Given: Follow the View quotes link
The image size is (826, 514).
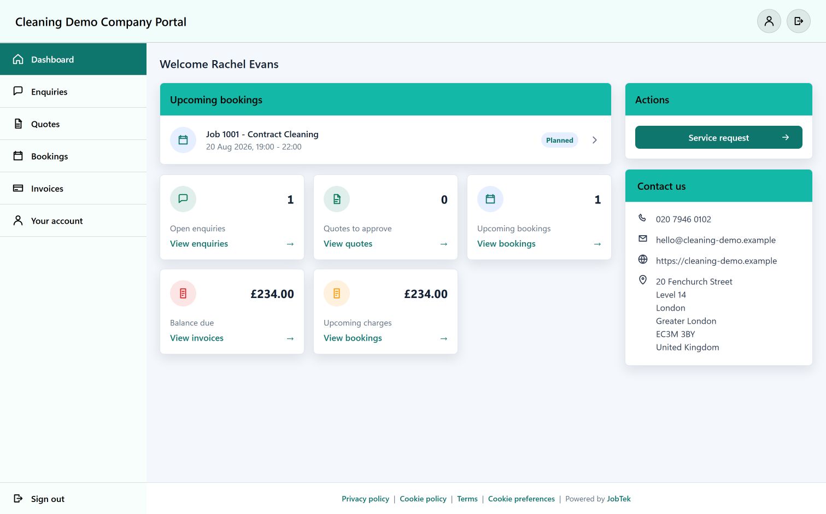Looking at the screenshot, I should [x=348, y=244].
